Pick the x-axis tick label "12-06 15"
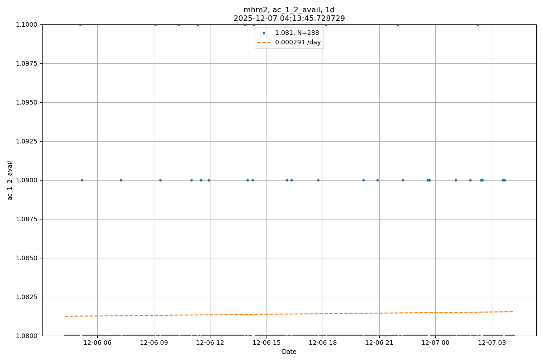This screenshot has height=362, width=543. (x=267, y=343)
